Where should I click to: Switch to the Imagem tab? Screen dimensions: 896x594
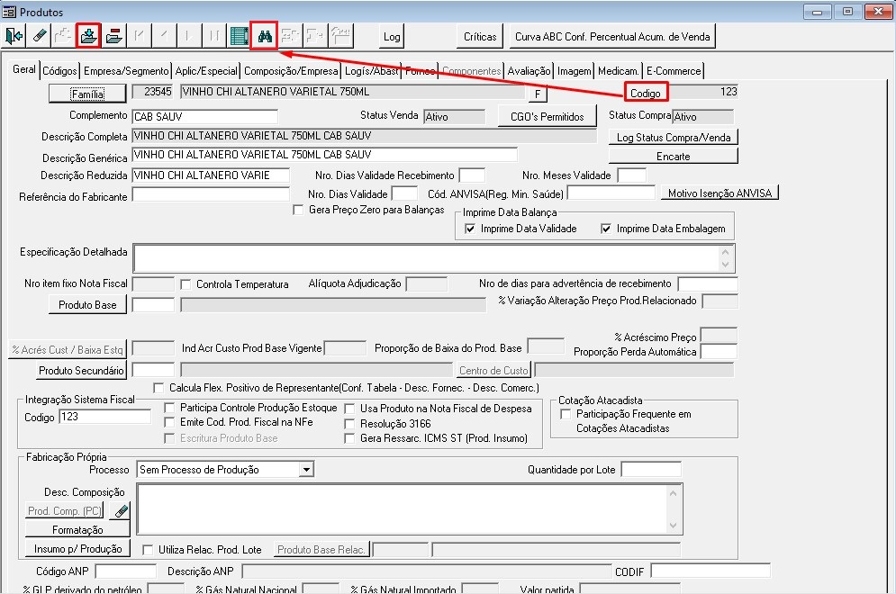coord(575,71)
